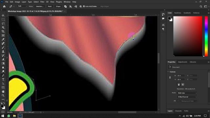
Task: Select the Horizontal Type tool
Action: pyautogui.click(x=3, y=79)
